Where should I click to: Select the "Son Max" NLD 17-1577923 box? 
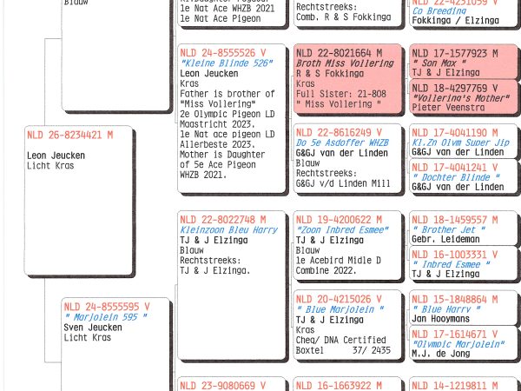pos(464,62)
